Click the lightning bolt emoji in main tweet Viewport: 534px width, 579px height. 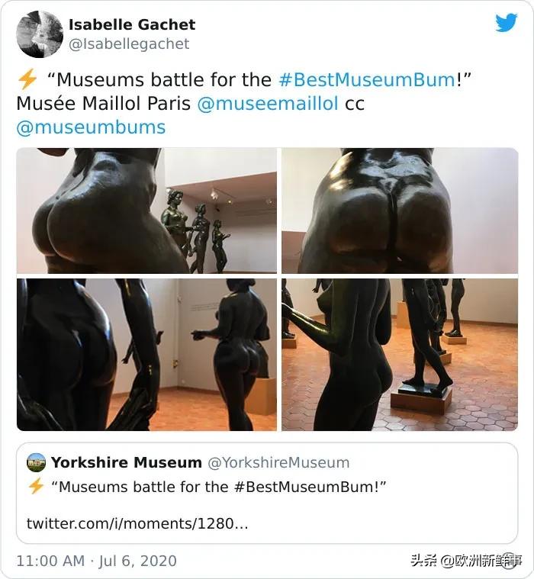click(x=27, y=79)
